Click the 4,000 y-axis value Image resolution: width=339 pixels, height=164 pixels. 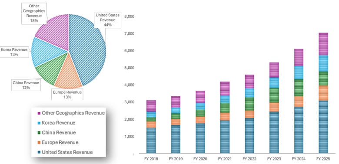point(130,85)
